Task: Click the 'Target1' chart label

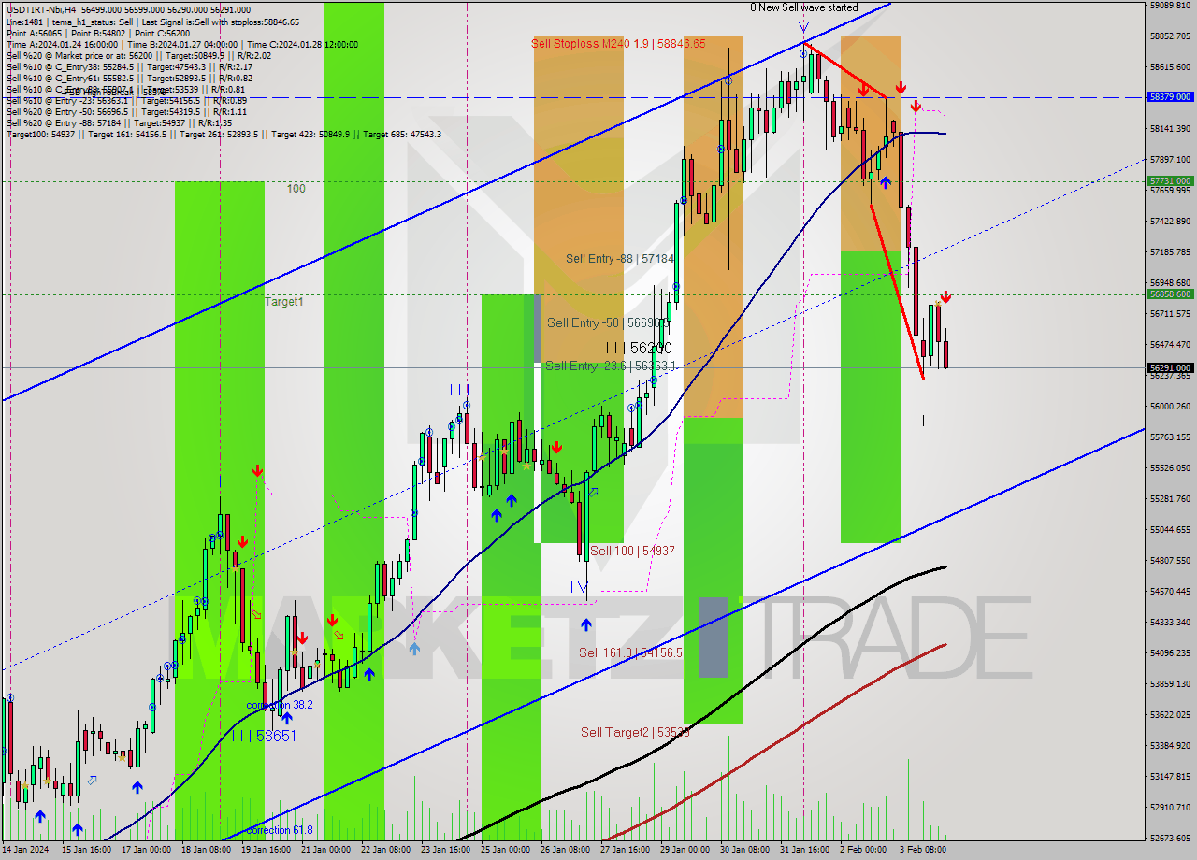Action: [x=283, y=301]
